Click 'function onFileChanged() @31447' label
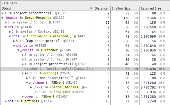Viewport: 170px width, 105px height. [x=56, y=36]
